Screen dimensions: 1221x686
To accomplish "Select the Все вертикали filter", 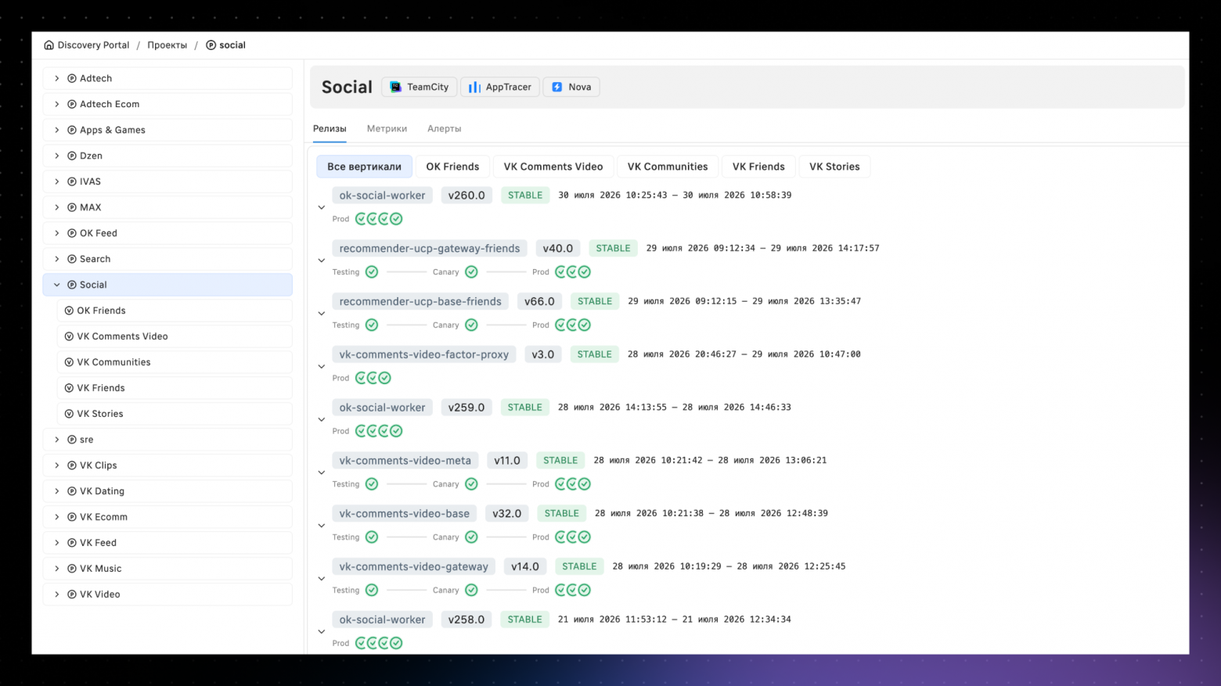I will 364,167.
